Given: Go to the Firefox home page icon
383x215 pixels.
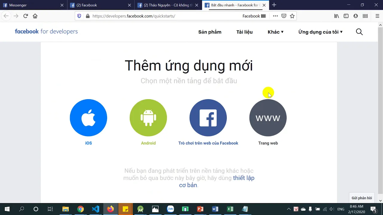Looking at the screenshot, I should click(35, 16).
